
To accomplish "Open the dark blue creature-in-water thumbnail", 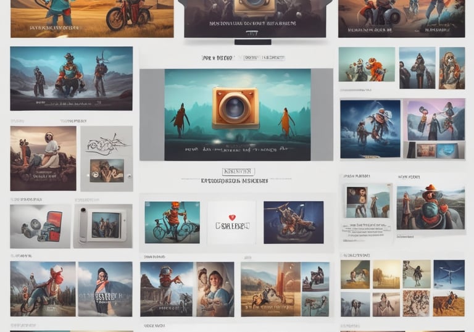I will 370,129.
